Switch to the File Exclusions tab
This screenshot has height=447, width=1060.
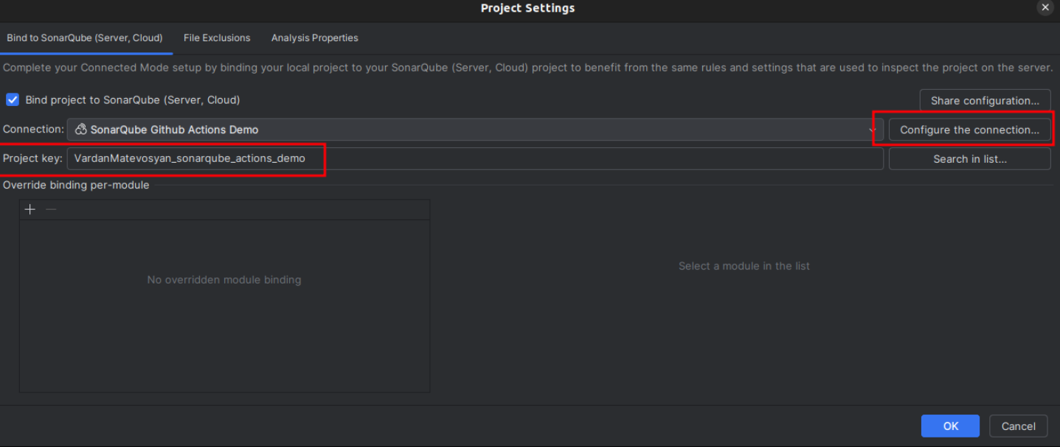(217, 38)
